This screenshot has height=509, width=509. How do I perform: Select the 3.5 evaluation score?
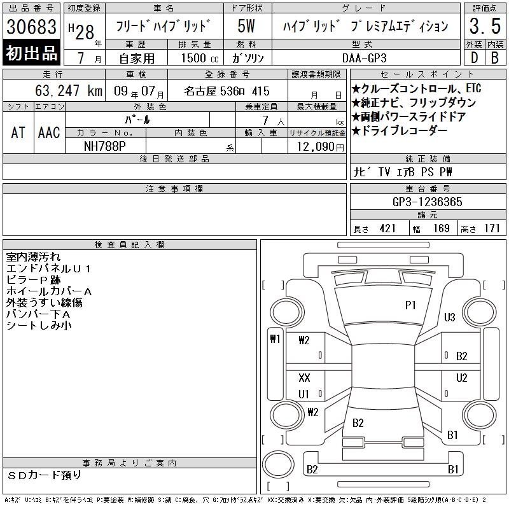pos(481,27)
